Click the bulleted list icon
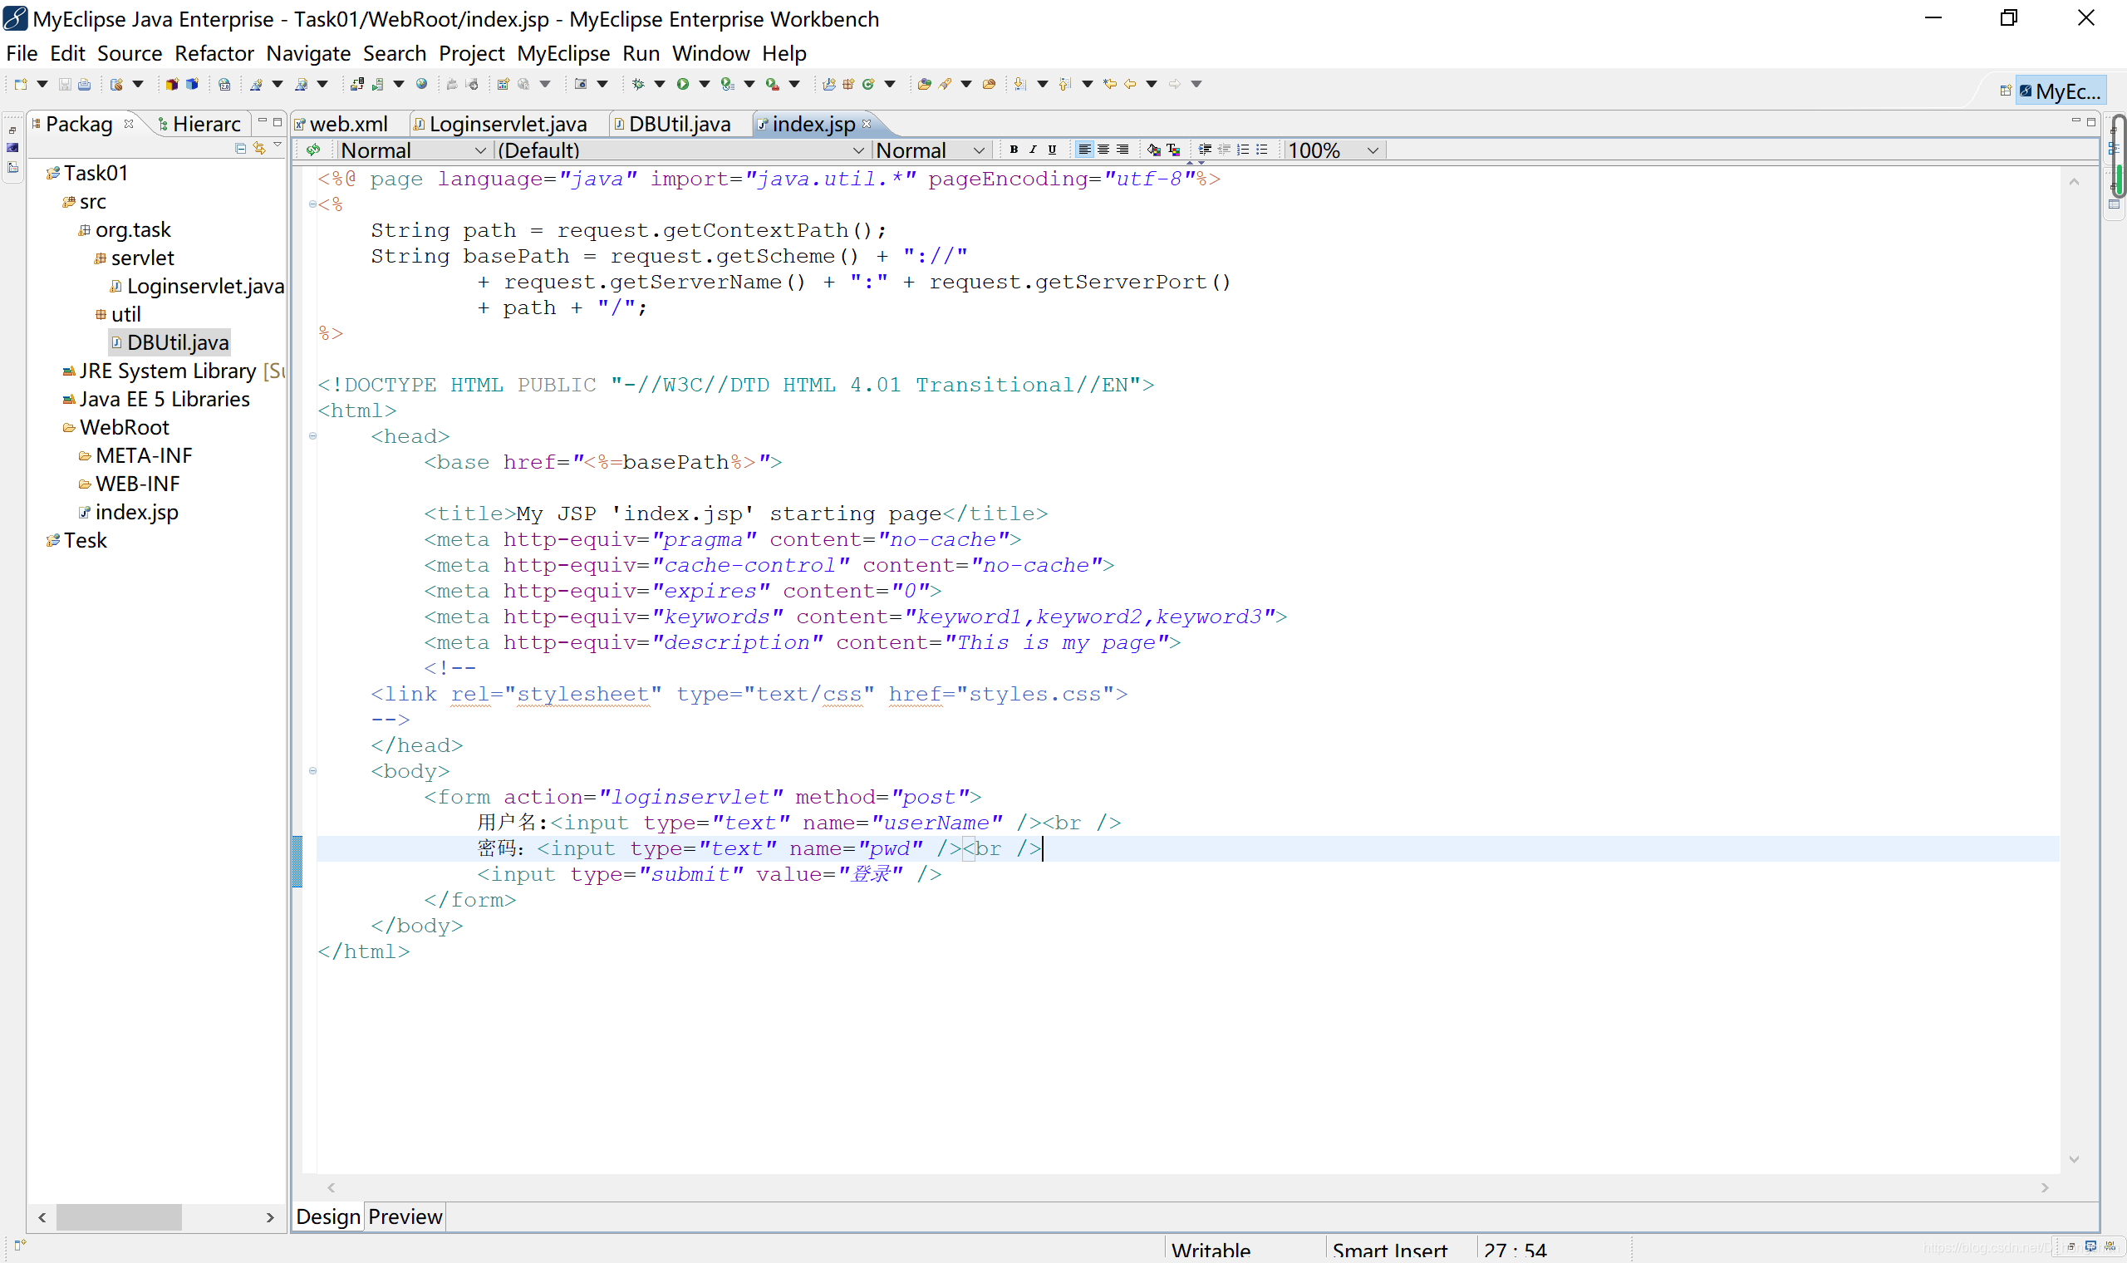This screenshot has height=1263, width=2127. click(x=1262, y=150)
